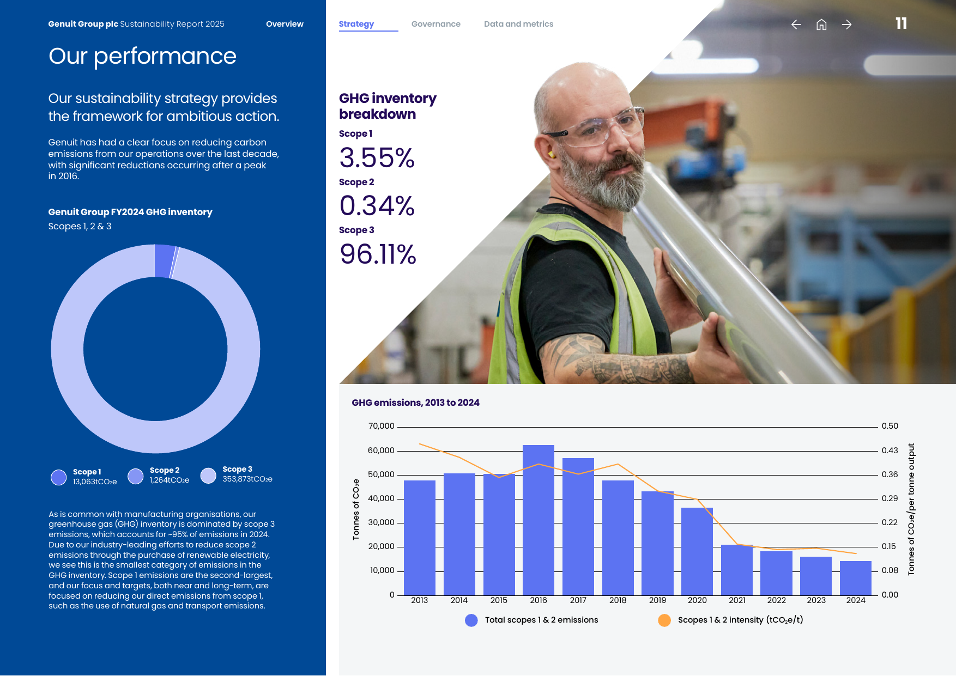Click the '1,264tCO₂e' legend value
The width and height of the screenshot is (956, 676).
(x=170, y=480)
